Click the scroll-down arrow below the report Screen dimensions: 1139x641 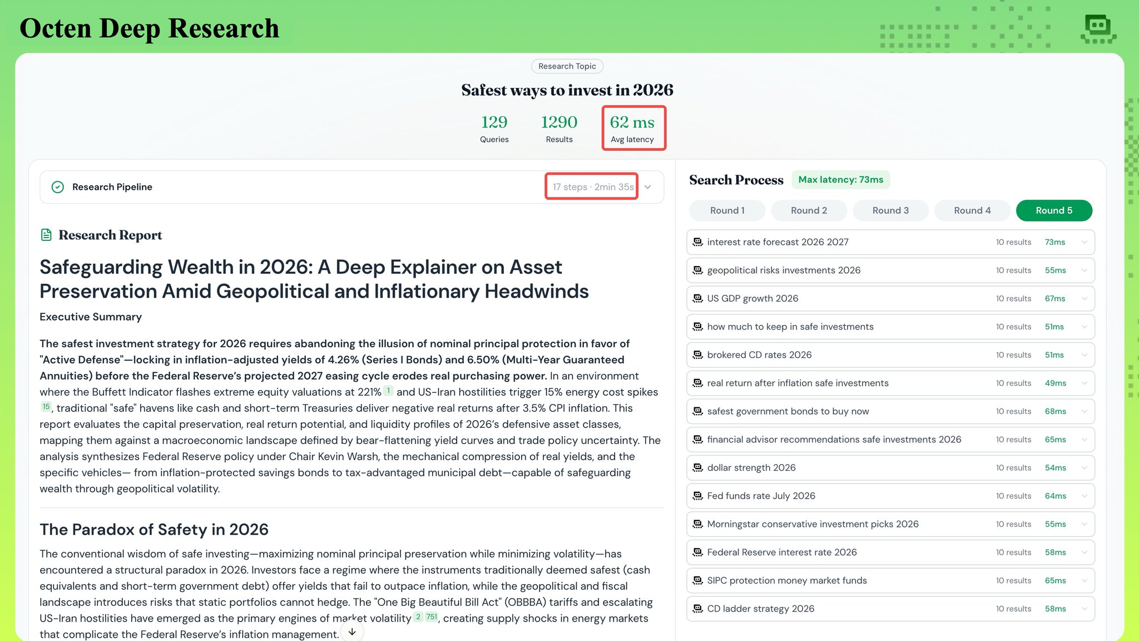pos(352,632)
